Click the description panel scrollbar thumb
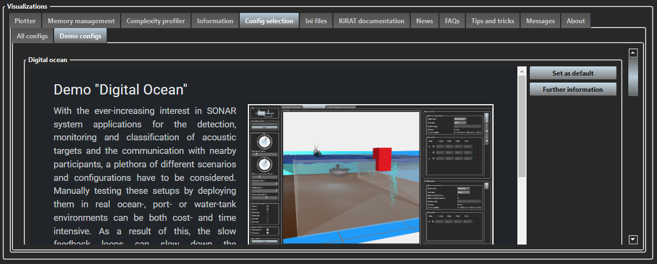Image resolution: width=657 pixels, height=264 pixels. [x=522, y=126]
